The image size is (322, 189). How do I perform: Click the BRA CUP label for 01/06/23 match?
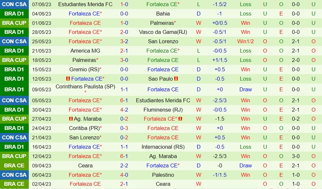point(14,23)
